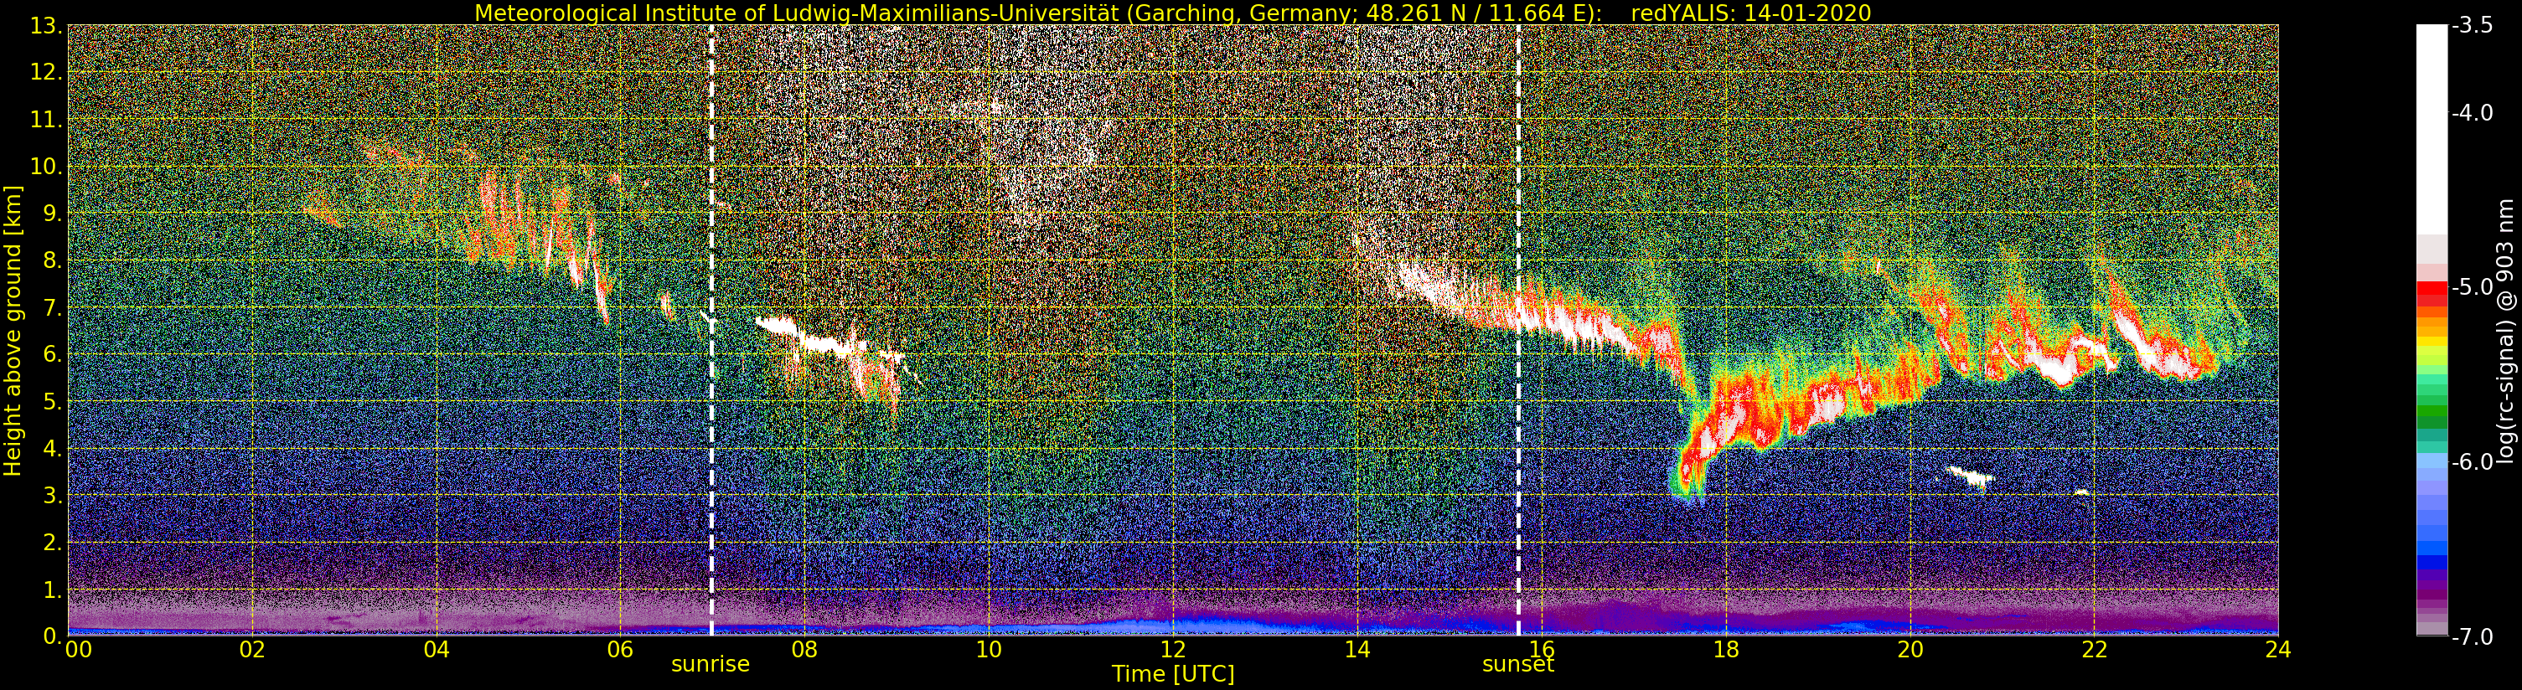2522x690 pixels.
Task: Click the 'sunset' label below the plot
Action: click(x=1517, y=665)
